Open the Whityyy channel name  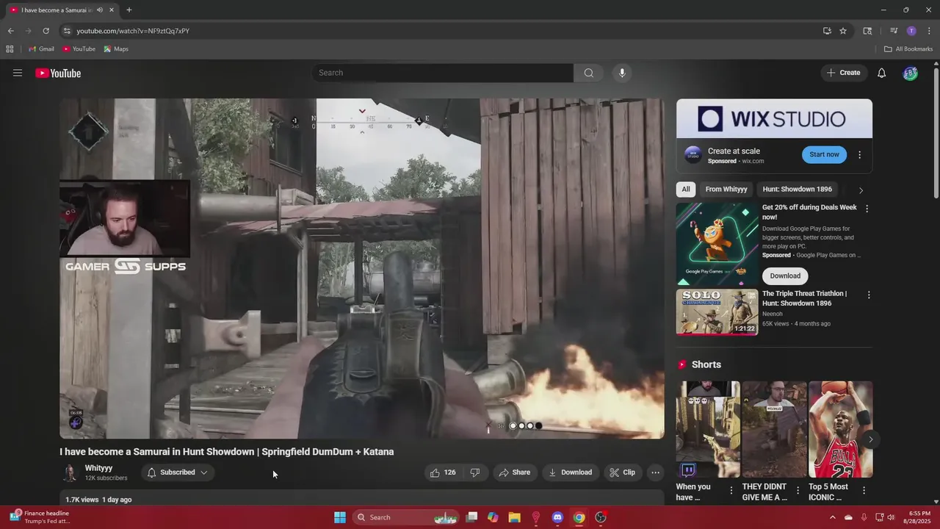(x=98, y=468)
